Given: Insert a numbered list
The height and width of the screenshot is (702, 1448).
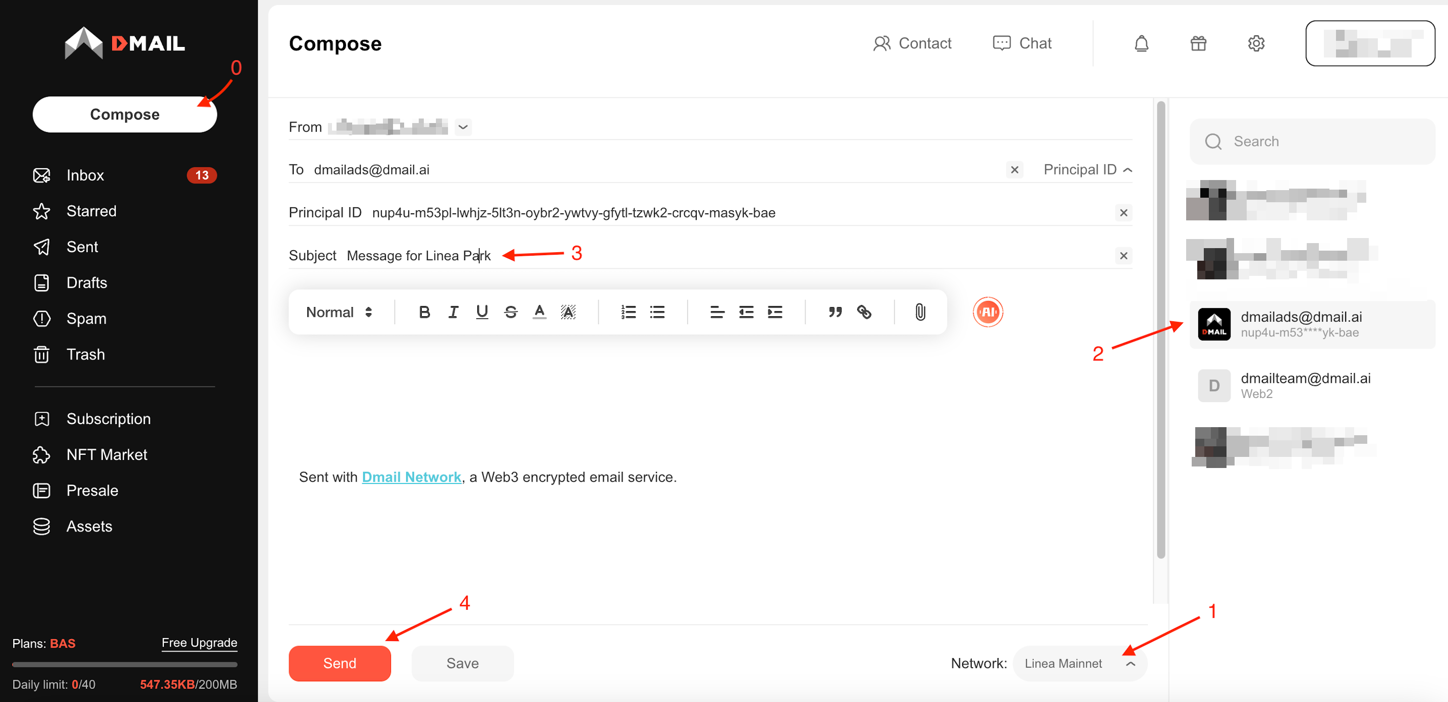Looking at the screenshot, I should point(629,312).
